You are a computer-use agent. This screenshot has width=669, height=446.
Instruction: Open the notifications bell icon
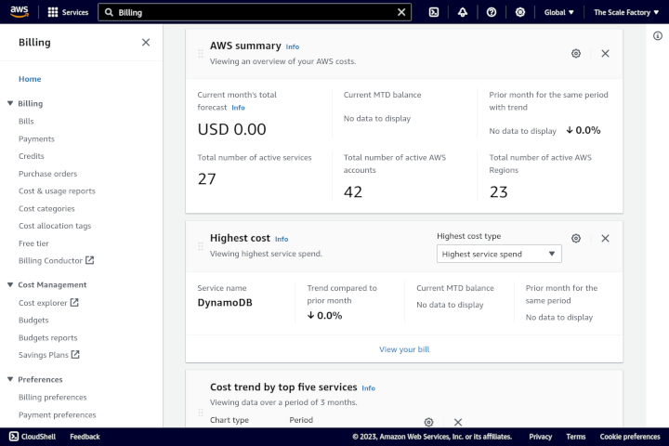(x=463, y=13)
